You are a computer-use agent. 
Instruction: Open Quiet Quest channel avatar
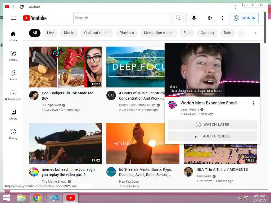click(x=111, y=95)
